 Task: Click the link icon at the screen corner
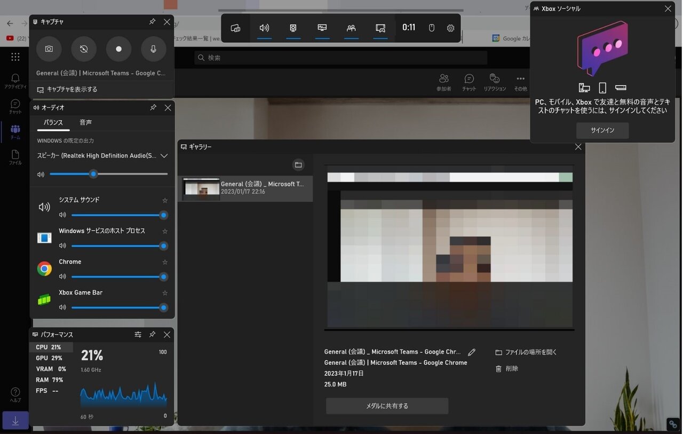click(x=673, y=424)
